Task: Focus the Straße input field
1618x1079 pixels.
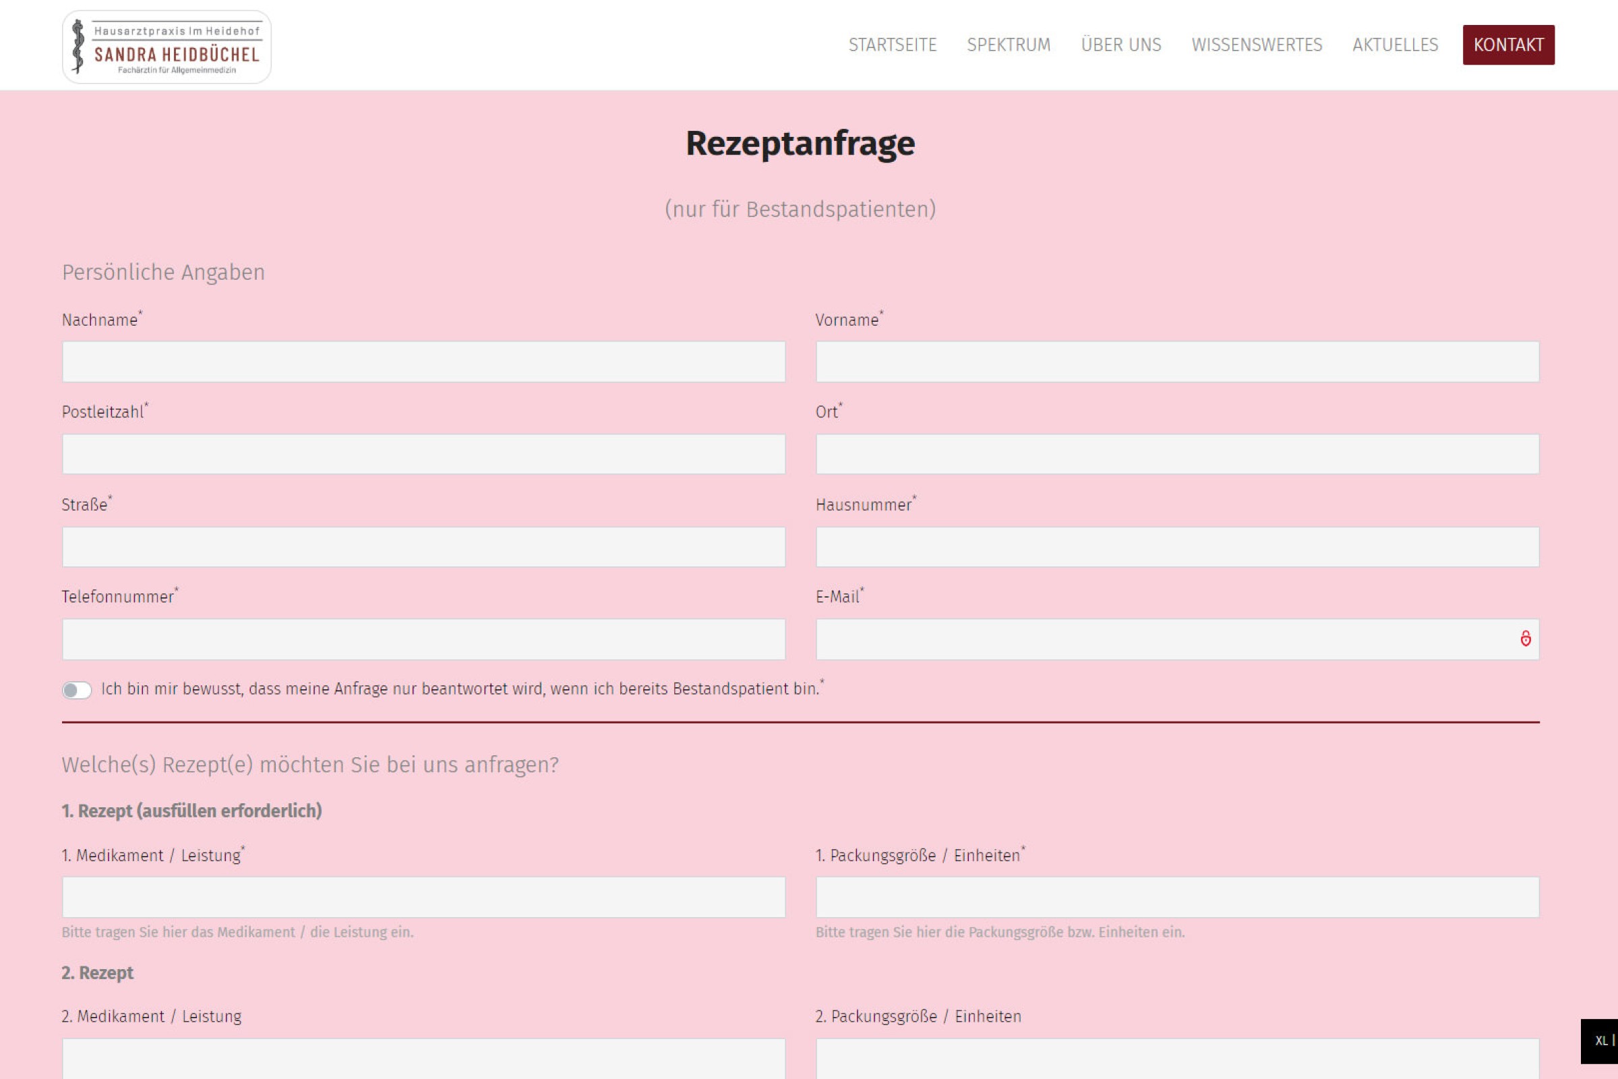Action: 423,546
